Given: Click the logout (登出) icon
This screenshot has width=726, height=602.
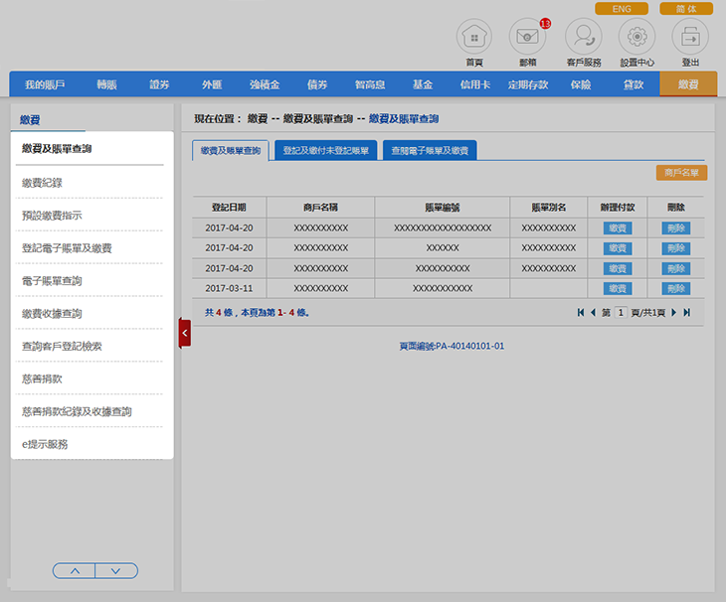Looking at the screenshot, I should click(x=690, y=37).
